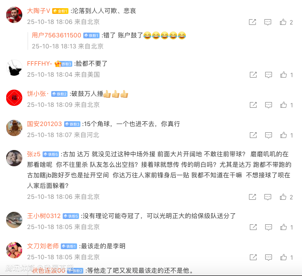
Task: Open 饼小张's red 福 avatar
Action: (x=14, y=98)
